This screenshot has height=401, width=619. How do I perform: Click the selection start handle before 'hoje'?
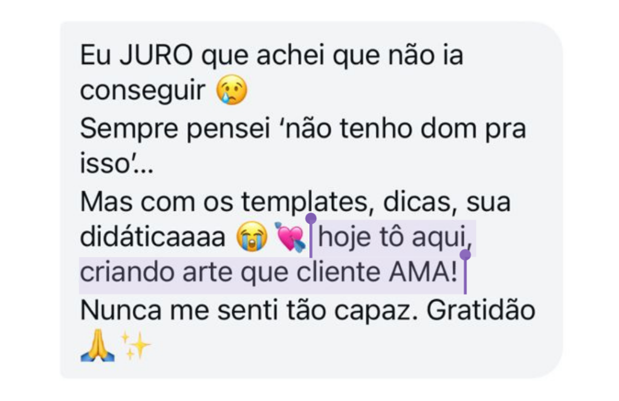(311, 236)
